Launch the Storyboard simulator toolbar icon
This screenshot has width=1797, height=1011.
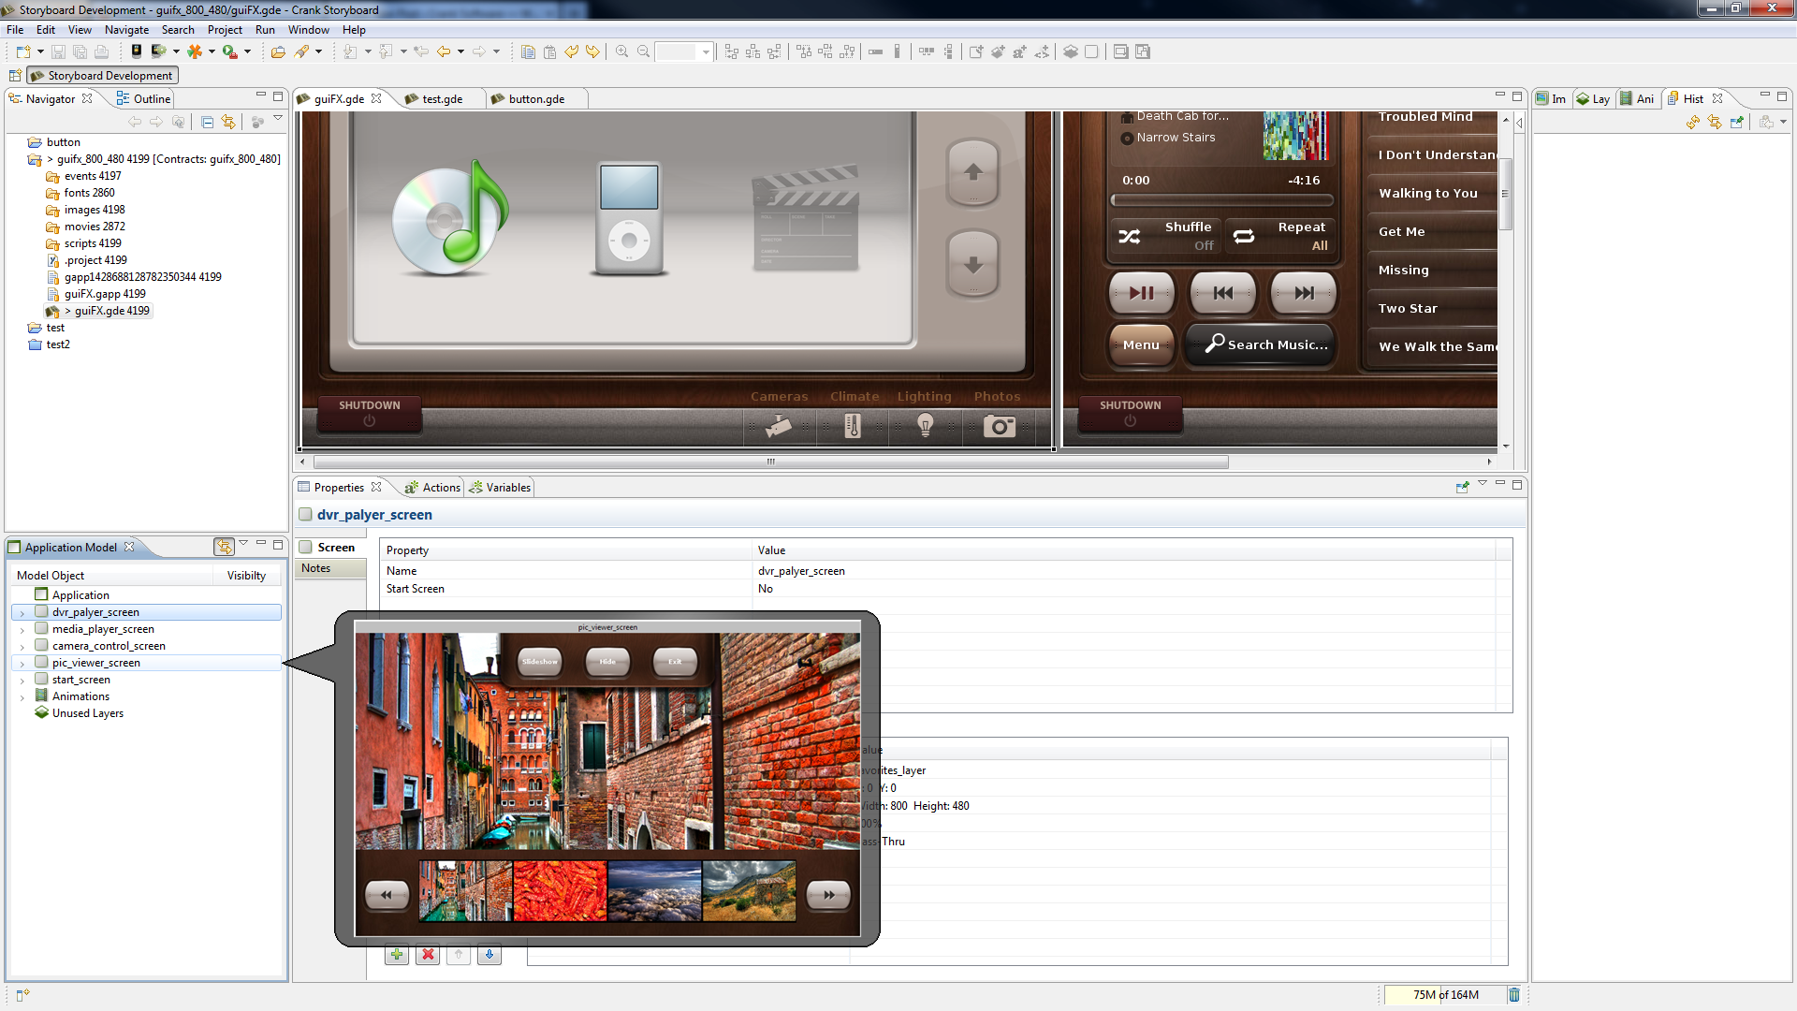137,51
